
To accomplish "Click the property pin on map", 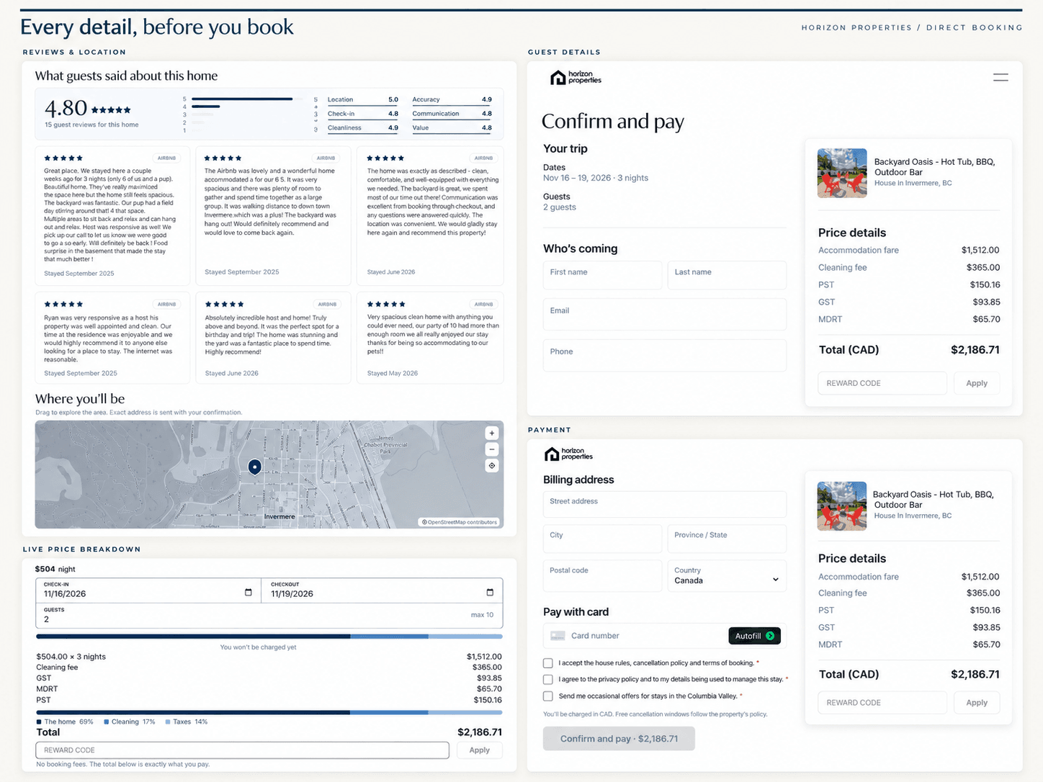I will click(x=254, y=467).
